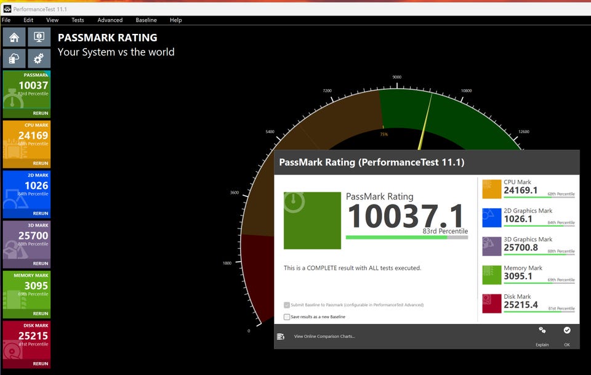The image size is (591, 375).
Task: Click the 2D Graphics Mark 84th percentile bar
Action: [539, 226]
